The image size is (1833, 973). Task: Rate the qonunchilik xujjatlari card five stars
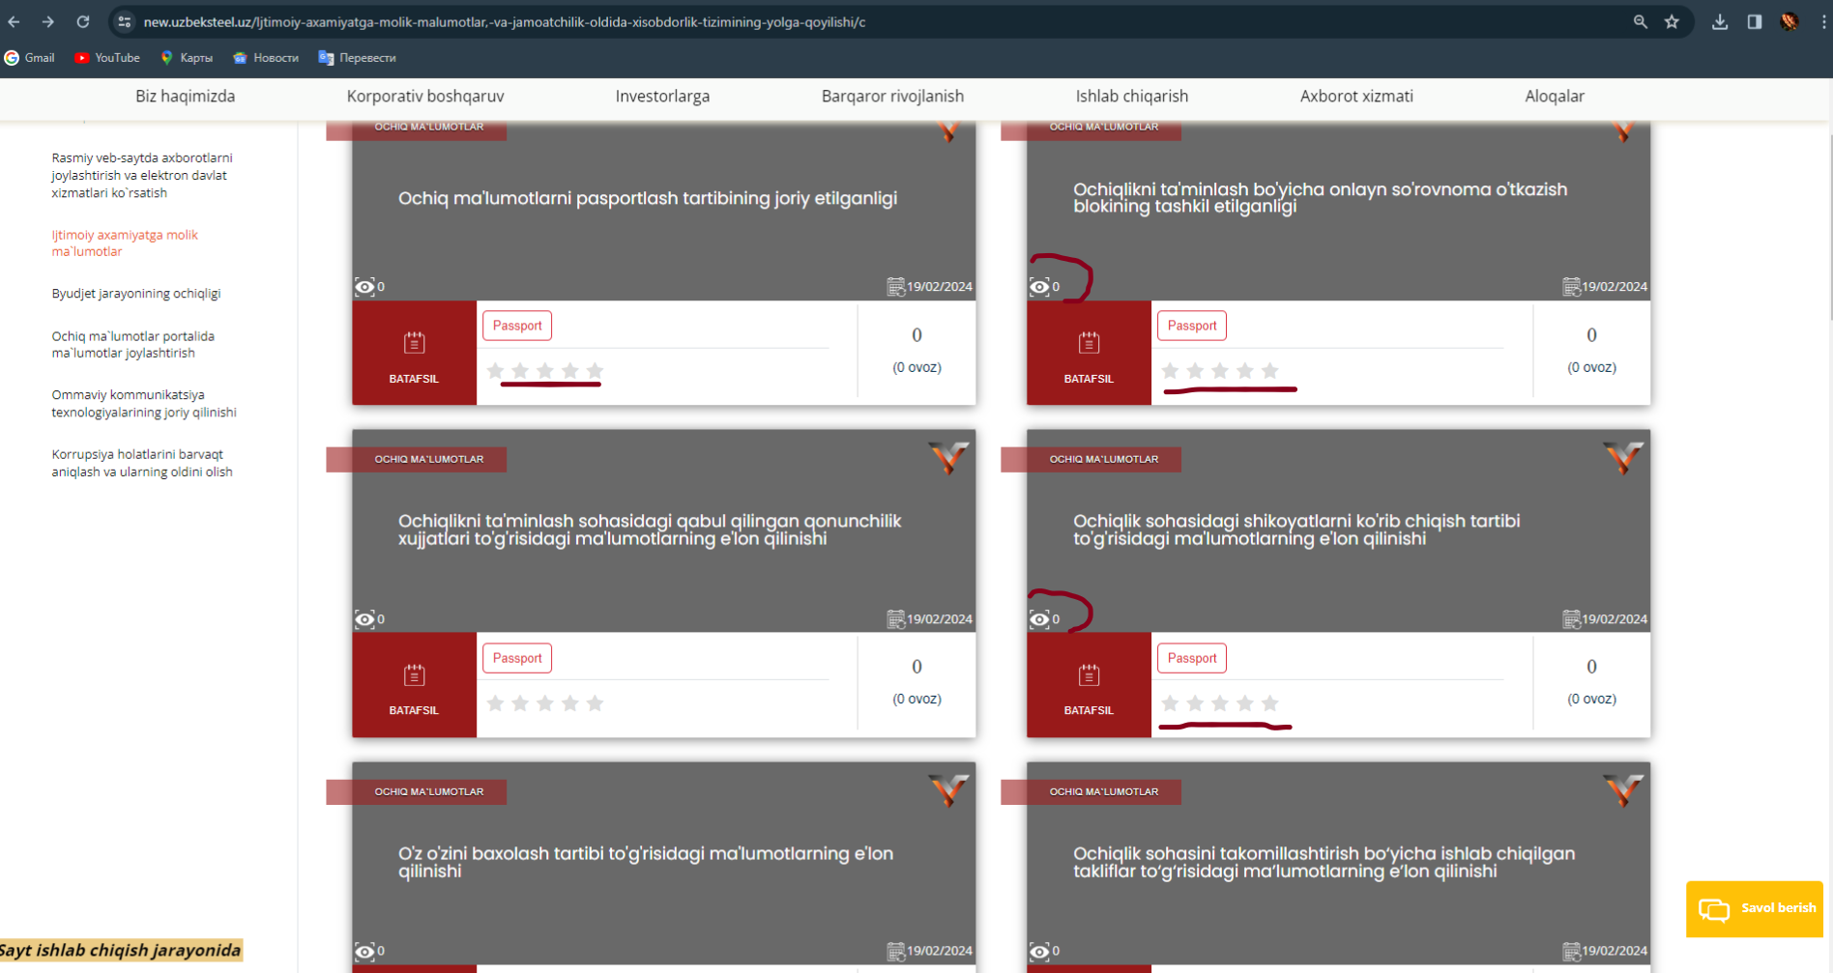click(595, 703)
